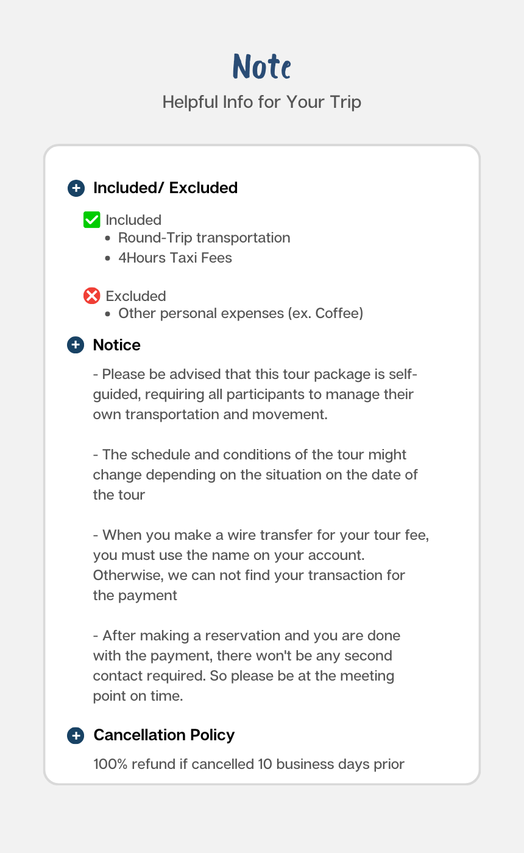Click the self-guided tour package notice
This screenshot has width=524, height=853.
pyautogui.click(x=255, y=394)
